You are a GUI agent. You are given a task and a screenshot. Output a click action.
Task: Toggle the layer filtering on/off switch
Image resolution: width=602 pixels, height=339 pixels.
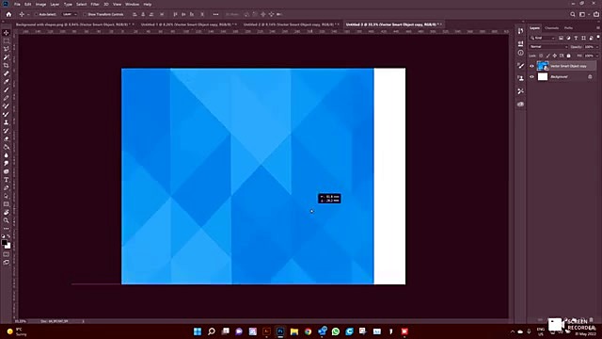(x=598, y=38)
